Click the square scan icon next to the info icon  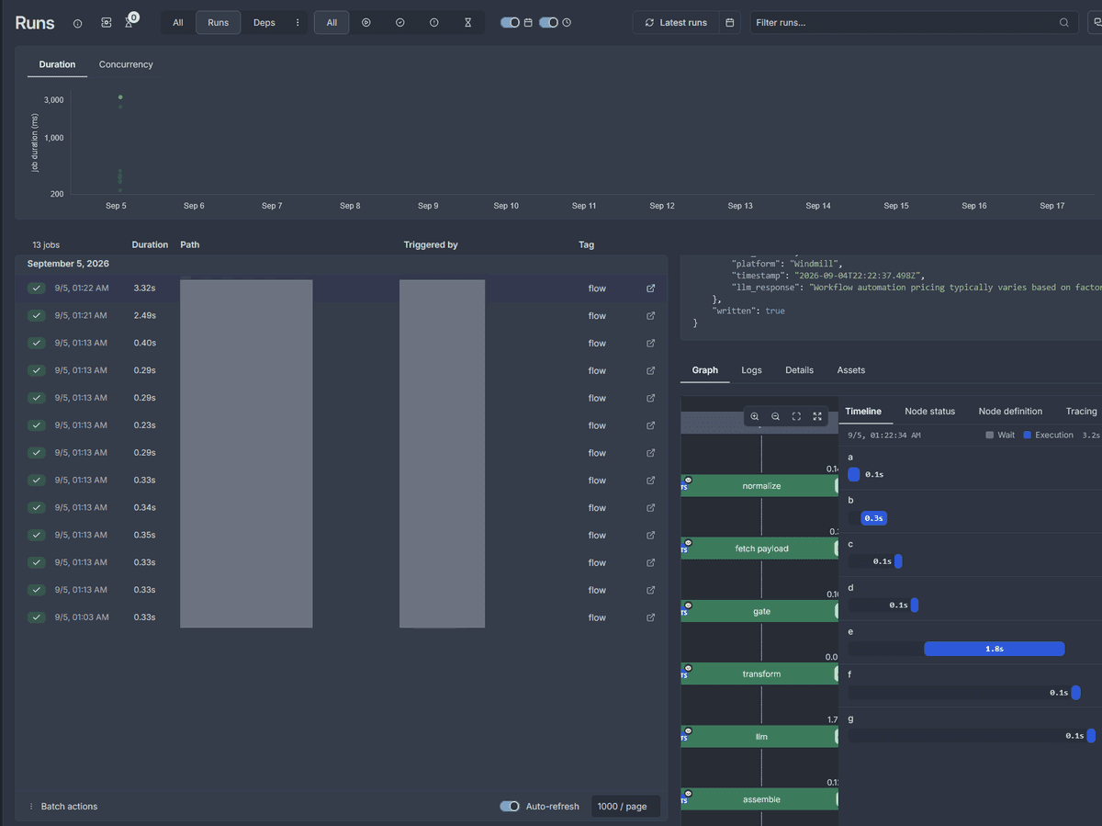coord(107,22)
